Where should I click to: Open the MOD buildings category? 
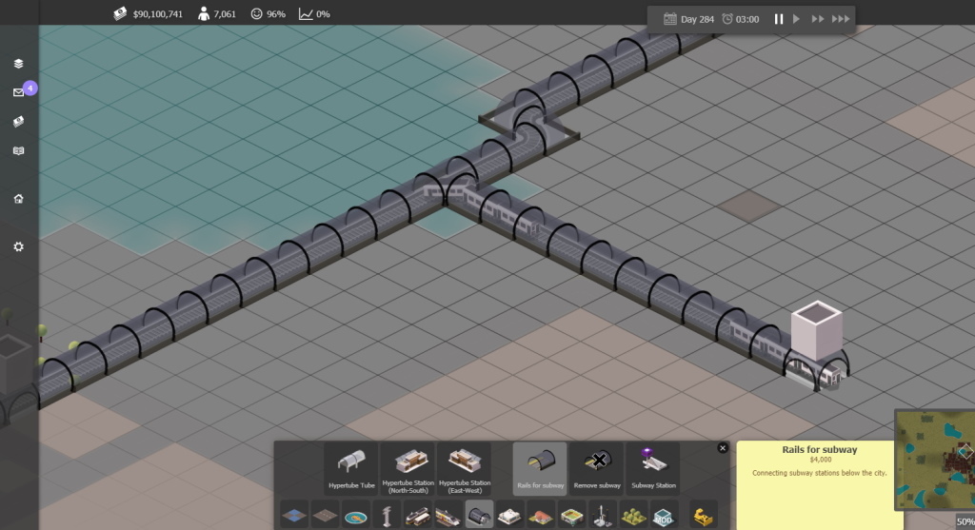coord(663,516)
